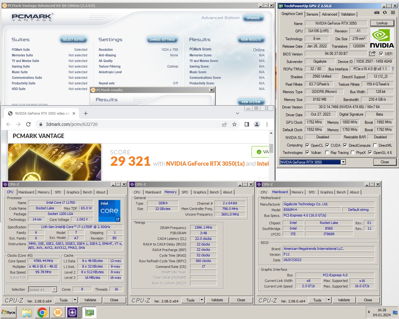399x319 pixels.
Task: Open Bench tab in first CPU-Z window
Action: [x=88, y=192]
